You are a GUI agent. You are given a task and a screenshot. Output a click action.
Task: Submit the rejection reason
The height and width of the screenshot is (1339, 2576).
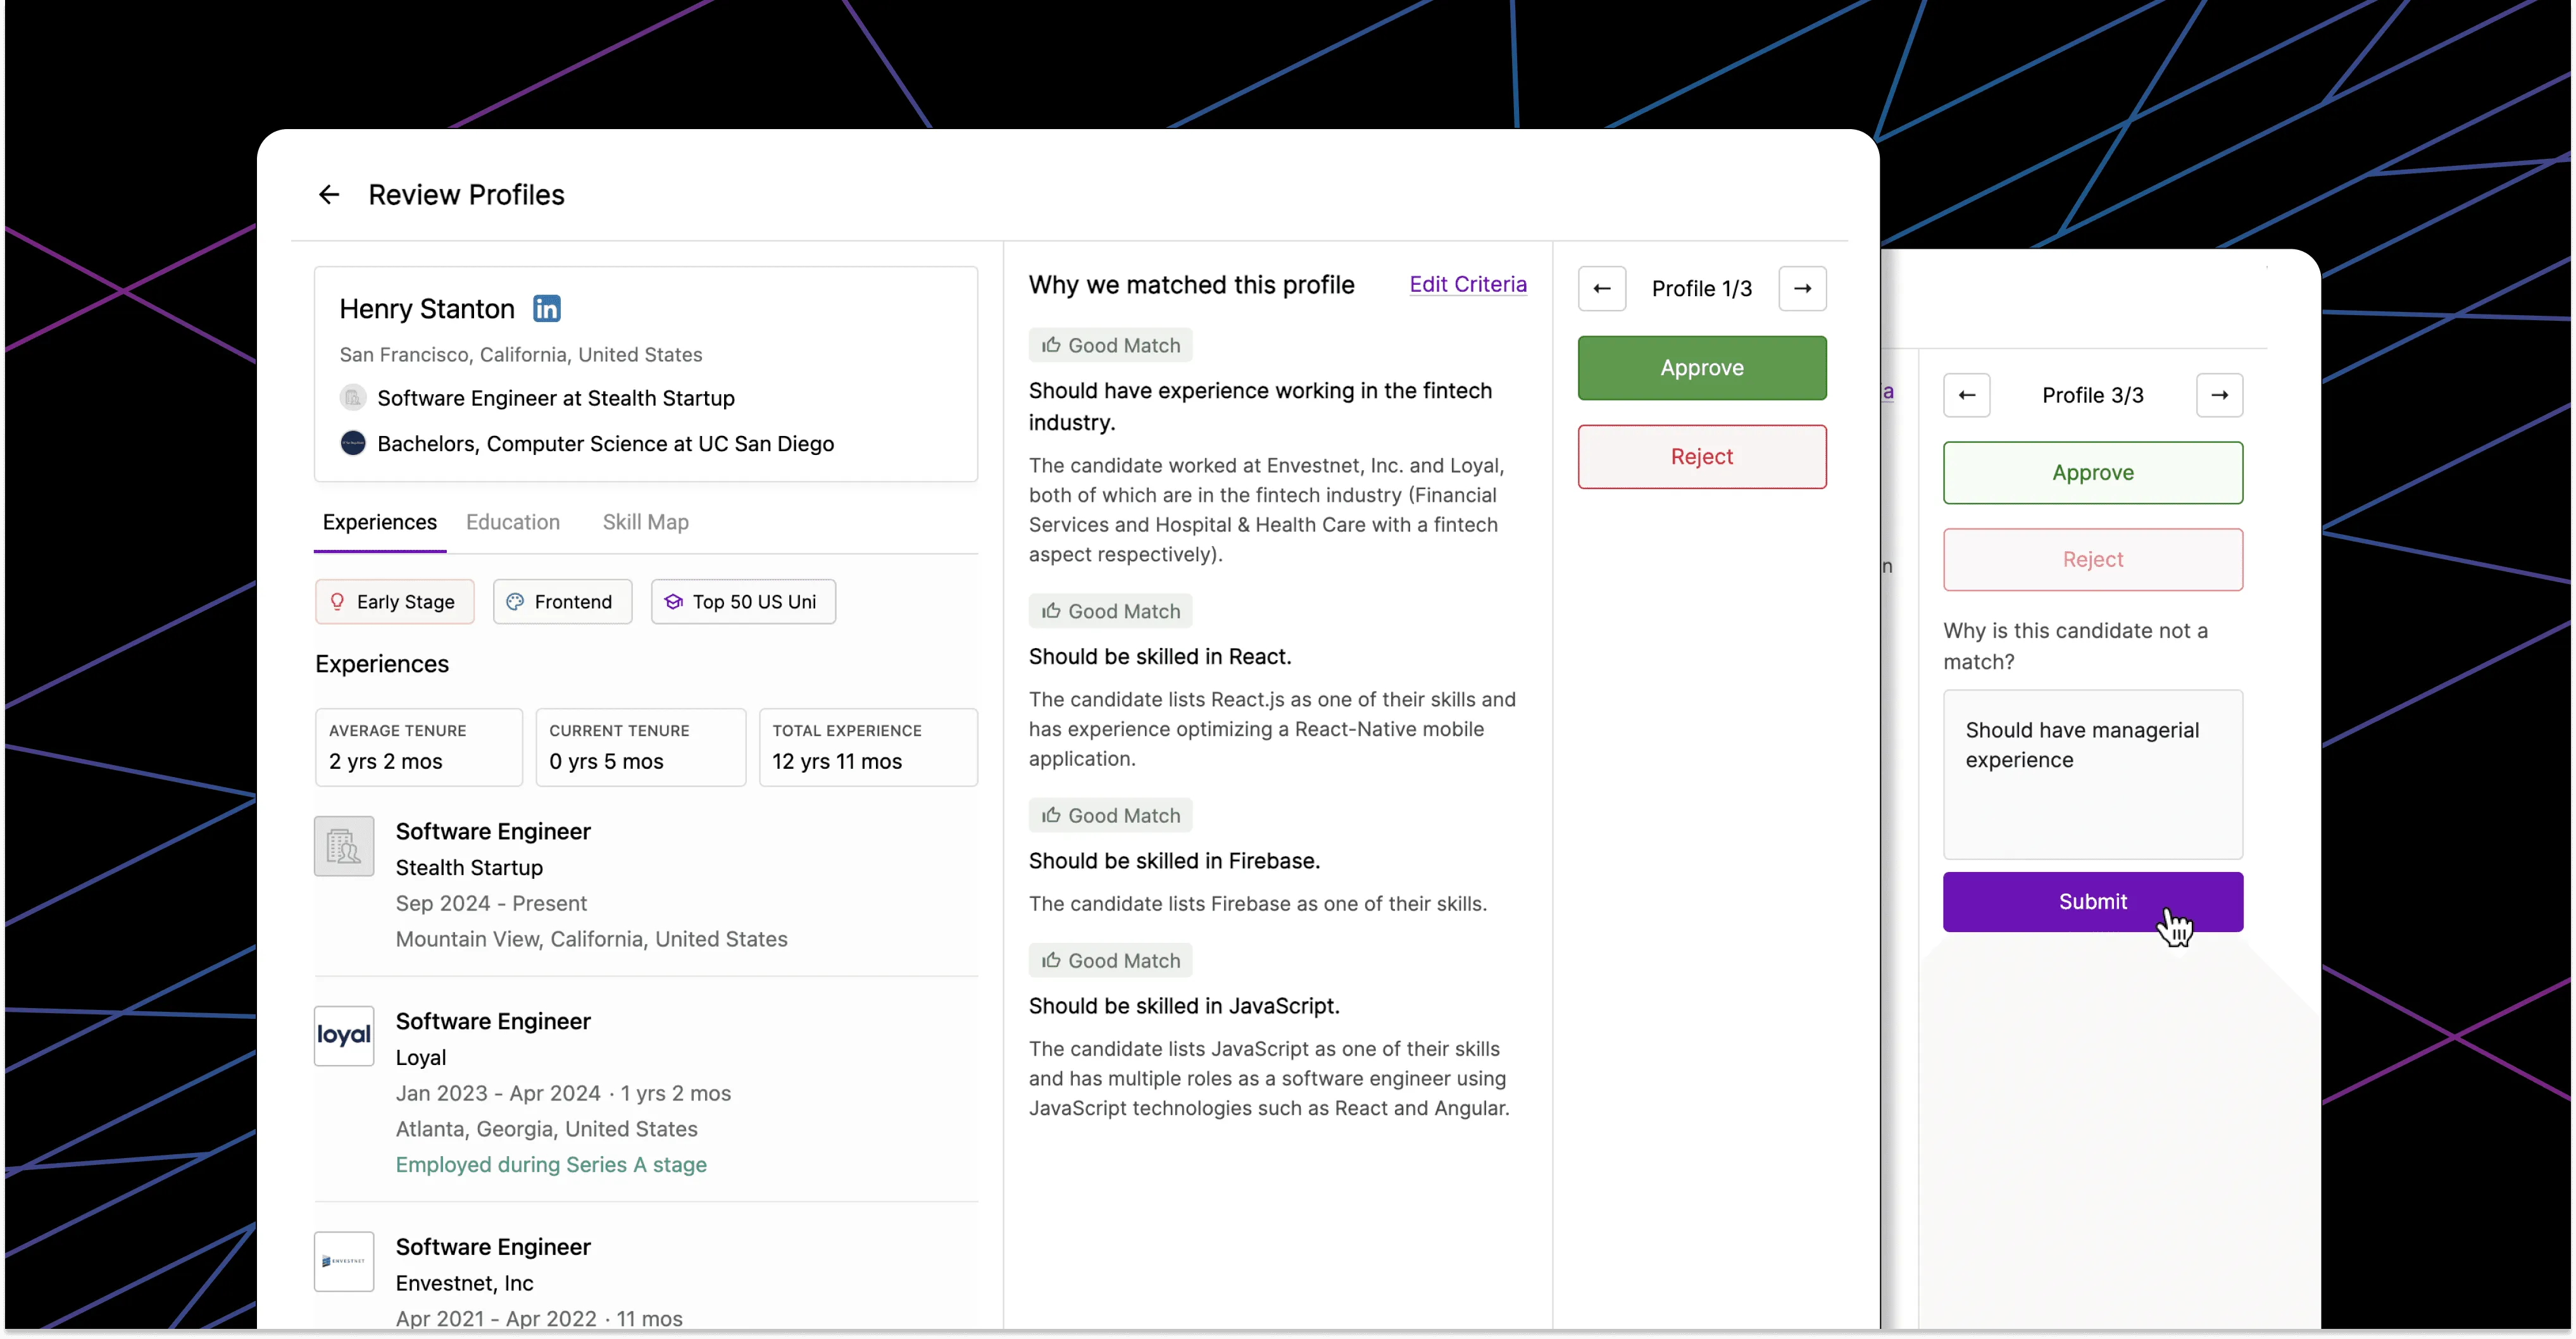(x=2092, y=902)
